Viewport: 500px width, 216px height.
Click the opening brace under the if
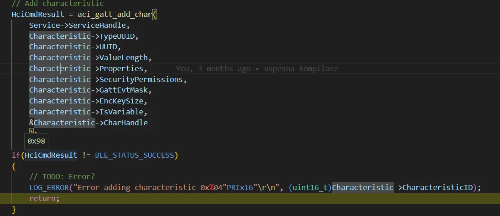tap(14, 166)
